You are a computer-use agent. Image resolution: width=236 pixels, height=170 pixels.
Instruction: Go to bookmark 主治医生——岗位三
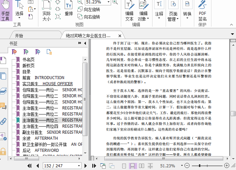pyautogui.click(x=52, y=120)
